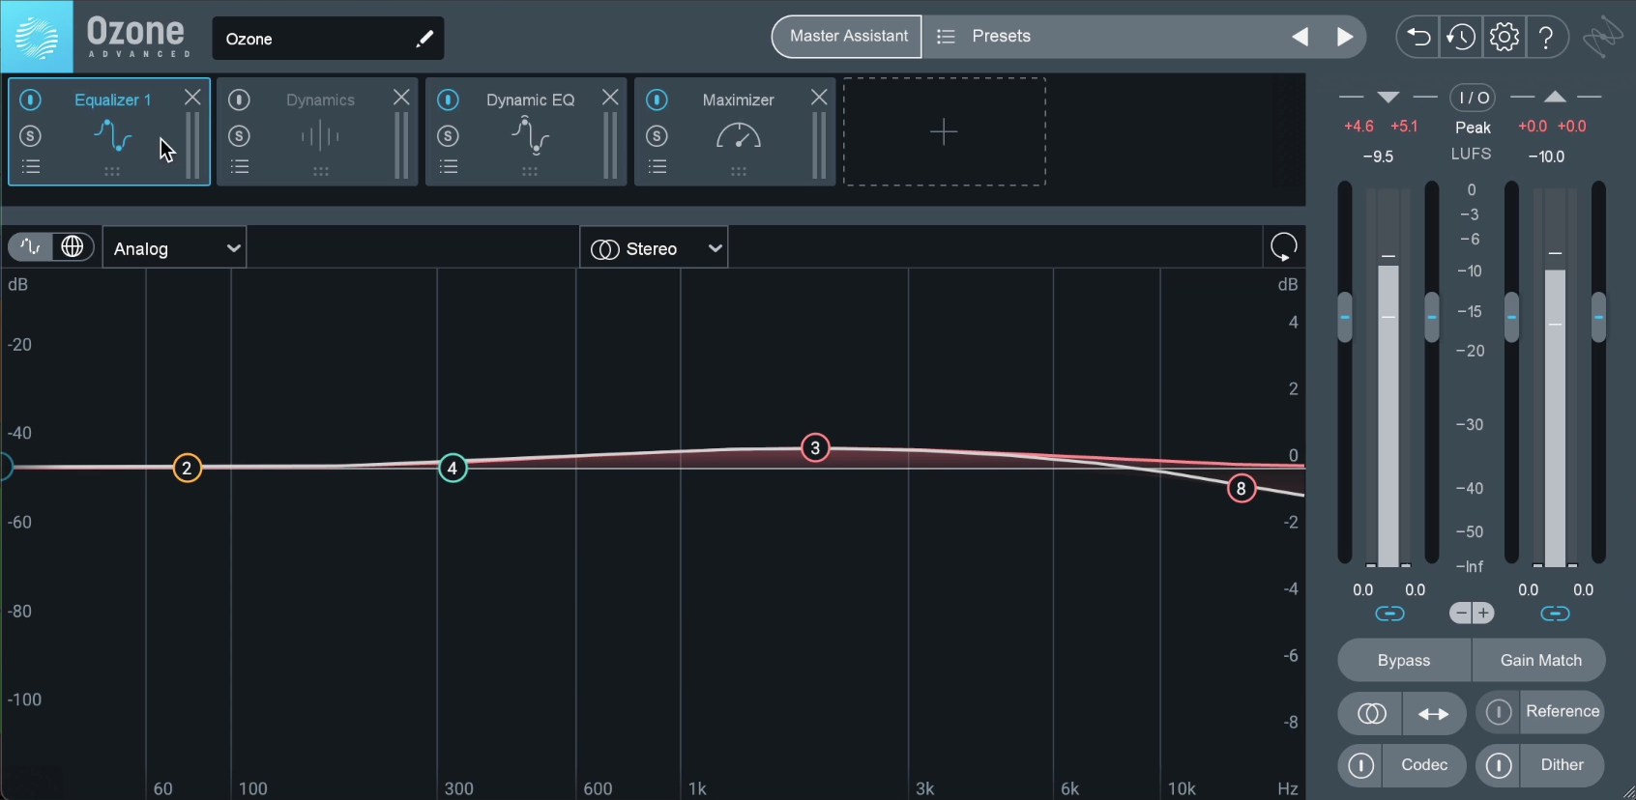Click the swap channels arrows icon
This screenshot has width=1636, height=800.
tap(1434, 713)
